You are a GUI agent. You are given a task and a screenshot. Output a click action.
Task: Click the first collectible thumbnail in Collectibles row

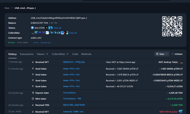[x=33, y=33]
